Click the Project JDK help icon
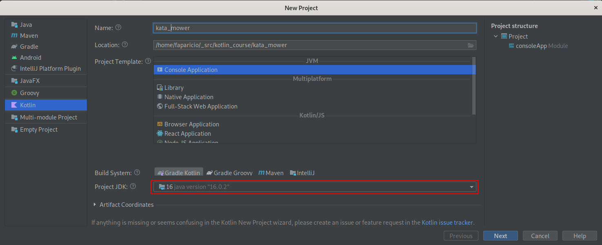602x245 pixels. [x=133, y=186]
